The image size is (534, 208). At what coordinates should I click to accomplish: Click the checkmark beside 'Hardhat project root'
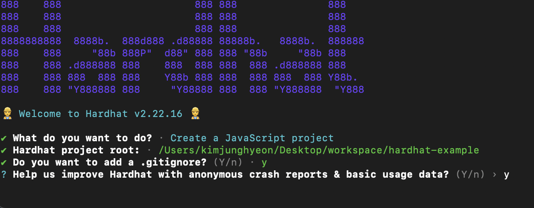[4, 150]
